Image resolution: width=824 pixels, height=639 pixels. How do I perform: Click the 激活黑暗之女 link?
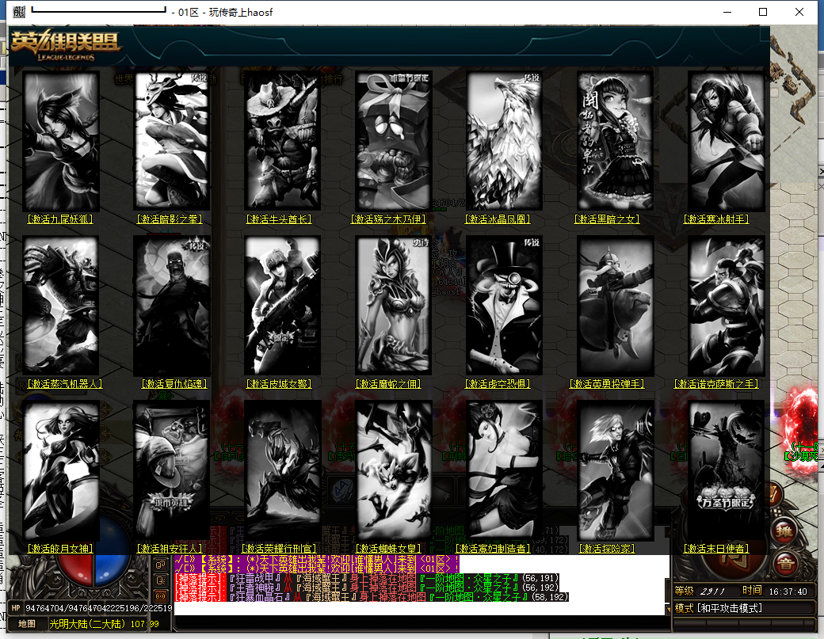pos(608,219)
